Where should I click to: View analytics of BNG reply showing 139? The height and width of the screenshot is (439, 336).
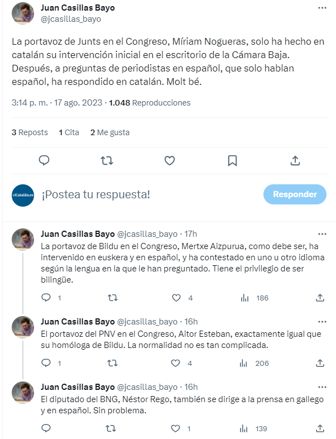pyautogui.click(x=253, y=428)
